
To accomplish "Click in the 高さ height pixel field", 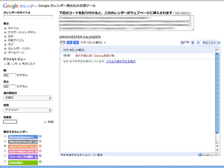I will (9, 87).
